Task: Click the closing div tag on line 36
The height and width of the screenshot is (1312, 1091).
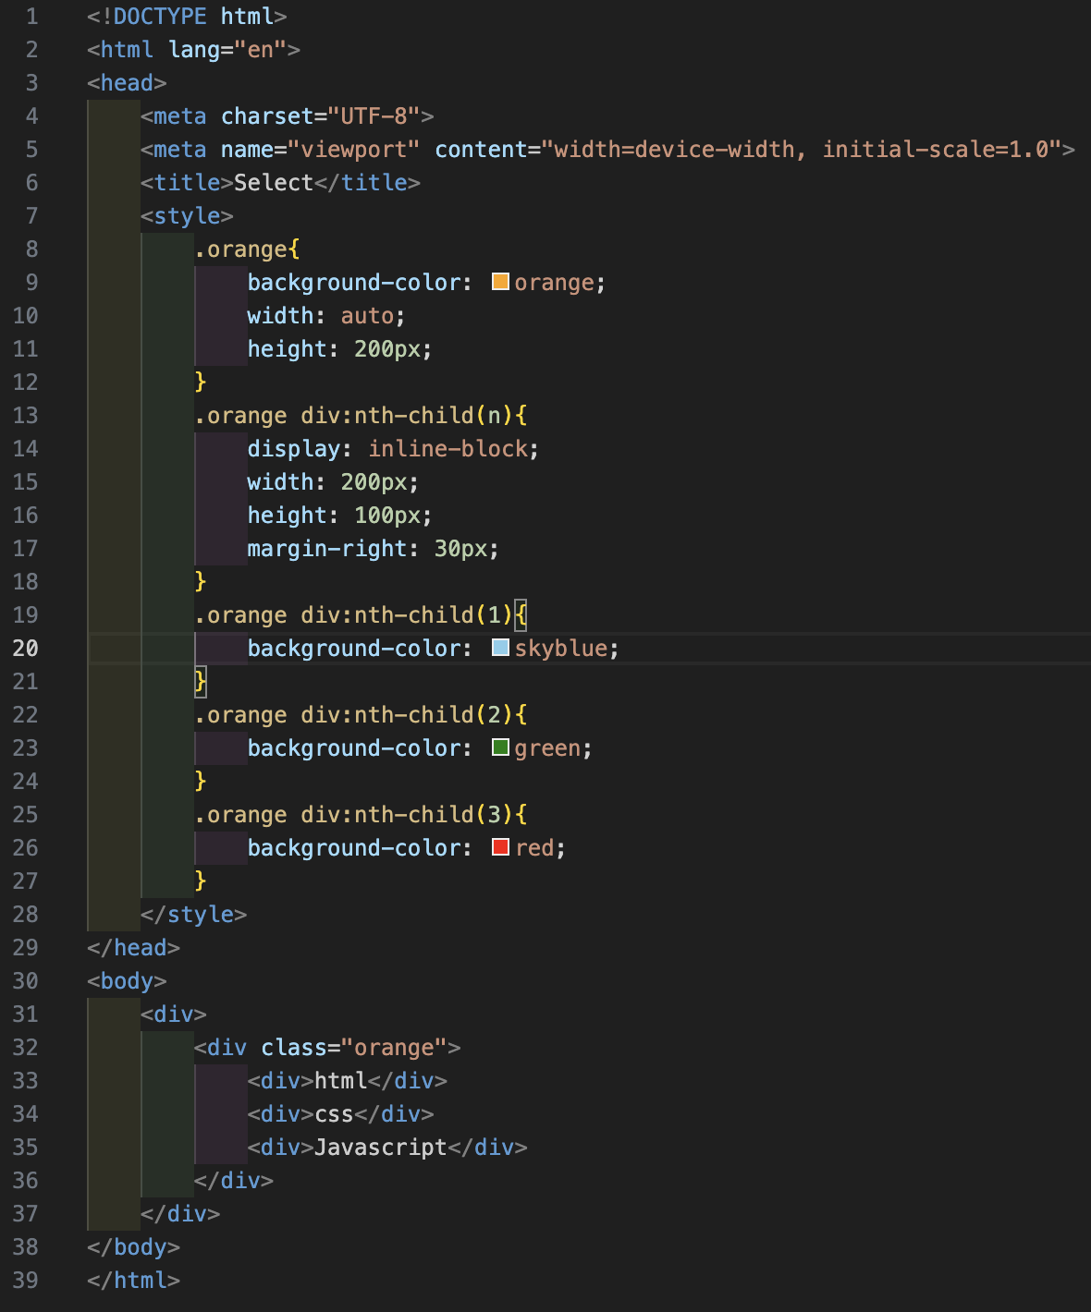Action: point(234,1181)
